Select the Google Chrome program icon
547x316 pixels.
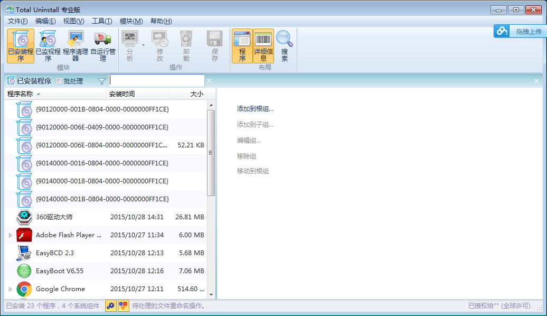coord(23,289)
